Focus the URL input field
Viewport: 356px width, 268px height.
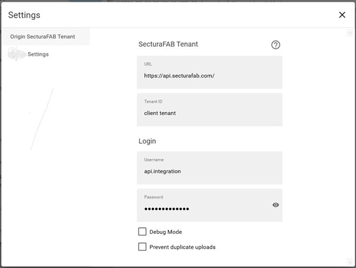tap(209, 76)
